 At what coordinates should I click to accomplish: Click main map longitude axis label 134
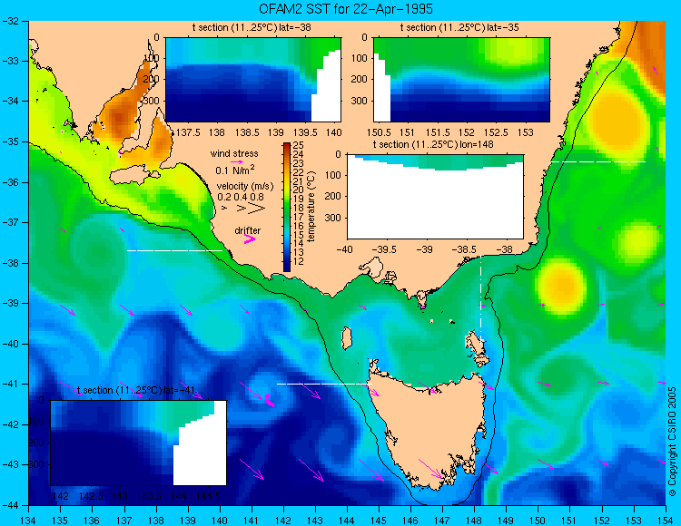click(29, 521)
